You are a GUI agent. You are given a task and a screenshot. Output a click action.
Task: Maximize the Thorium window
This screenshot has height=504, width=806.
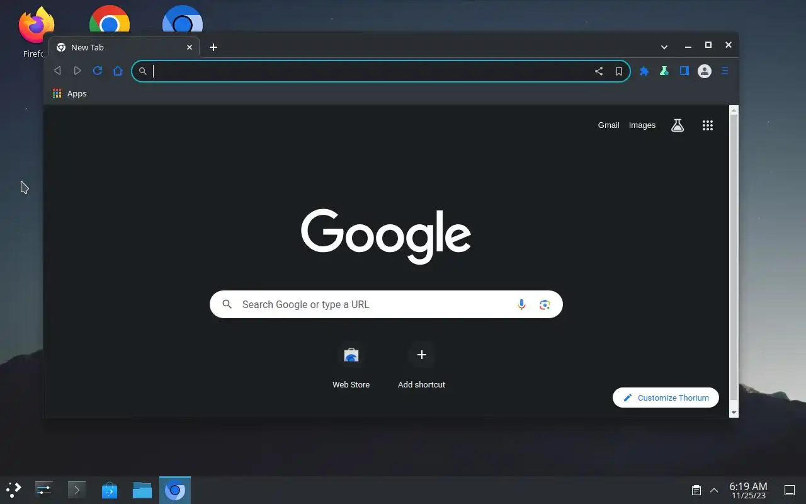point(708,45)
